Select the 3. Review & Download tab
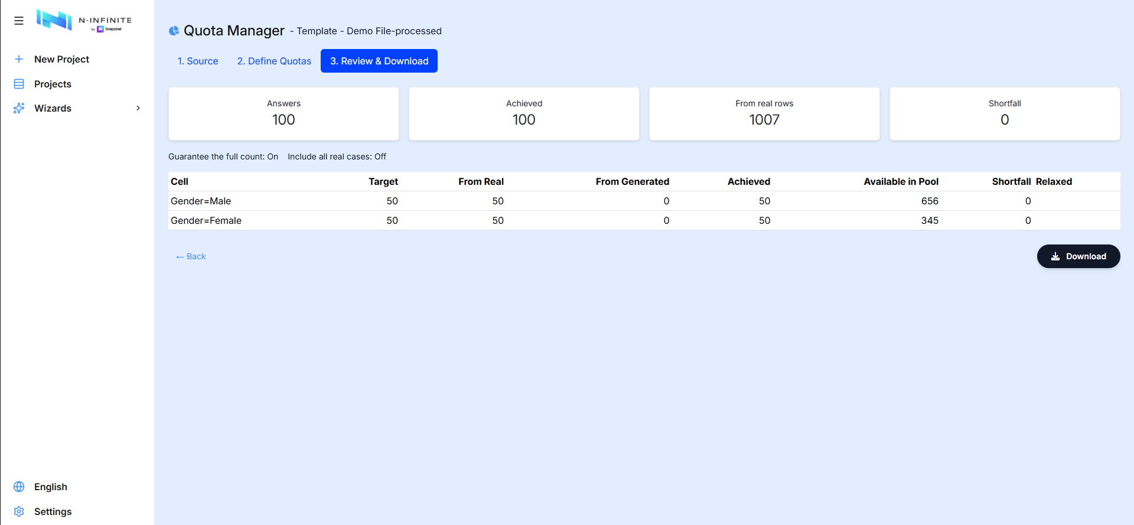Viewport: 1134px width, 525px height. (x=379, y=61)
